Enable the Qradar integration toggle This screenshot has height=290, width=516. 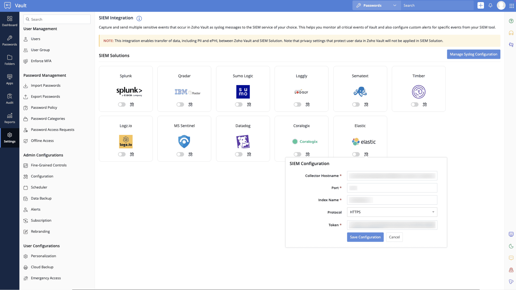pyautogui.click(x=180, y=105)
